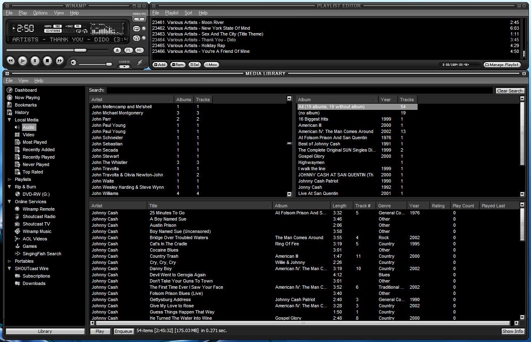
Task: Open Bookmarks in library sidebar
Action: 26,105
